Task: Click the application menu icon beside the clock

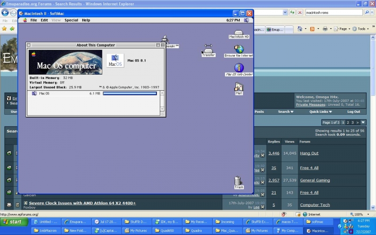Action: pyautogui.click(x=246, y=20)
